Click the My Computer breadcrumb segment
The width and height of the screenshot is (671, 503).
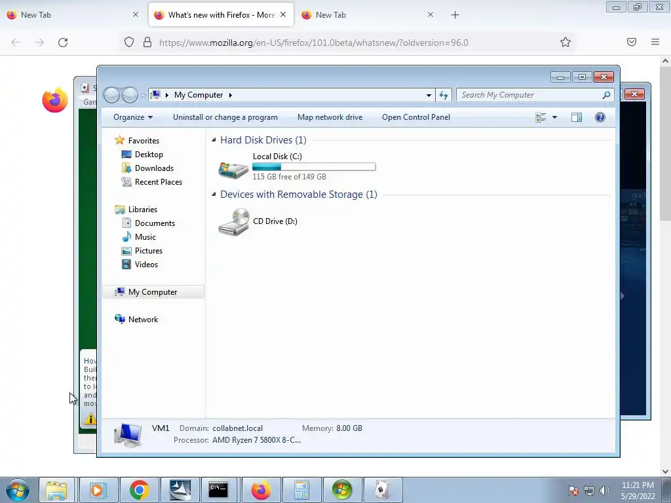pyautogui.click(x=199, y=95)
